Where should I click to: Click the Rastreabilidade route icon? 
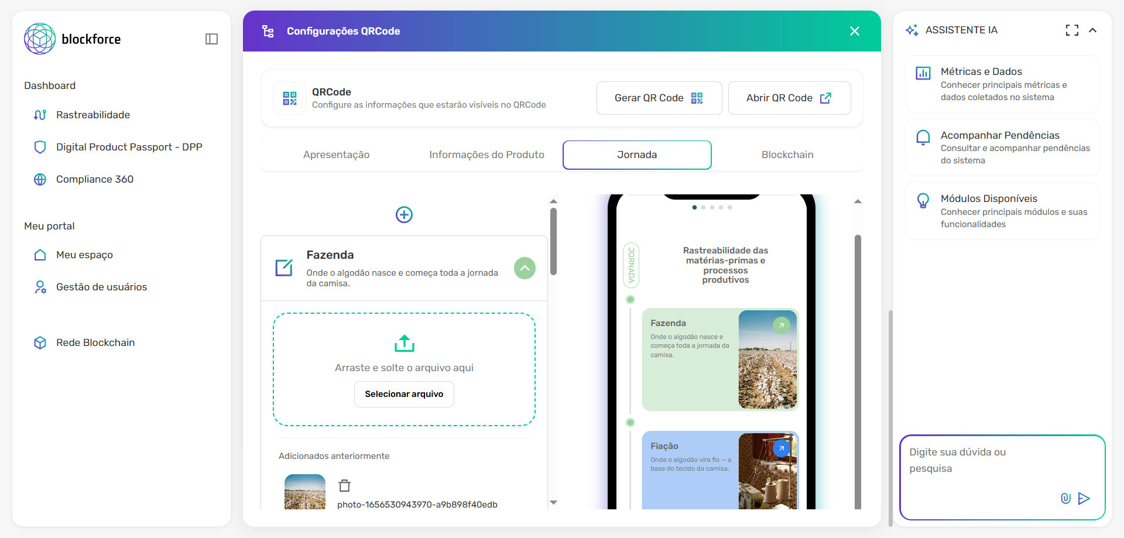(40, 115)
